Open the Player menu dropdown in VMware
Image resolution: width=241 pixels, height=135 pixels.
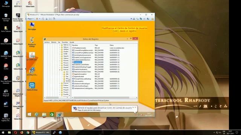coord(31,19)
